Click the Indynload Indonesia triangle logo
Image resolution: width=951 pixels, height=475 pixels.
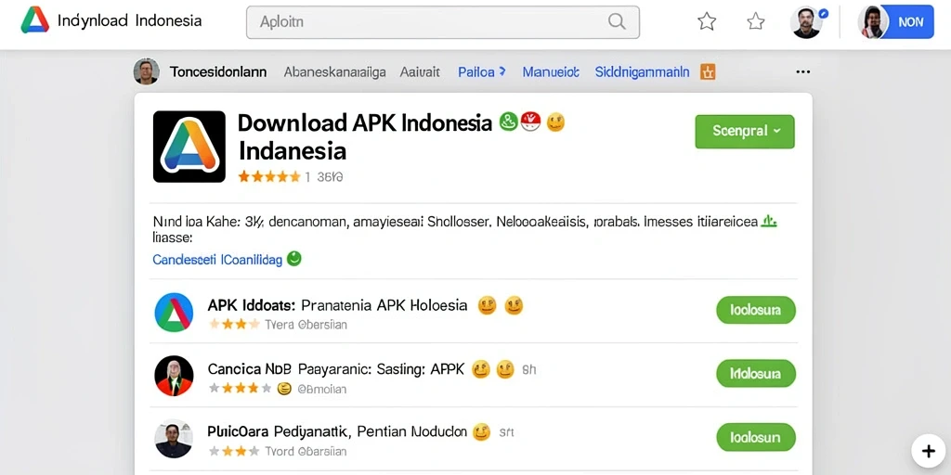point(35,20)
